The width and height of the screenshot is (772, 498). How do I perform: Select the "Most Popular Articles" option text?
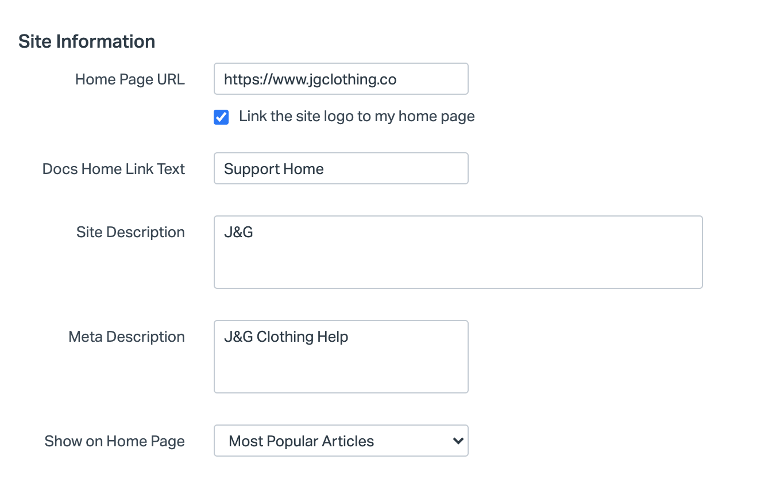point(302,441)
